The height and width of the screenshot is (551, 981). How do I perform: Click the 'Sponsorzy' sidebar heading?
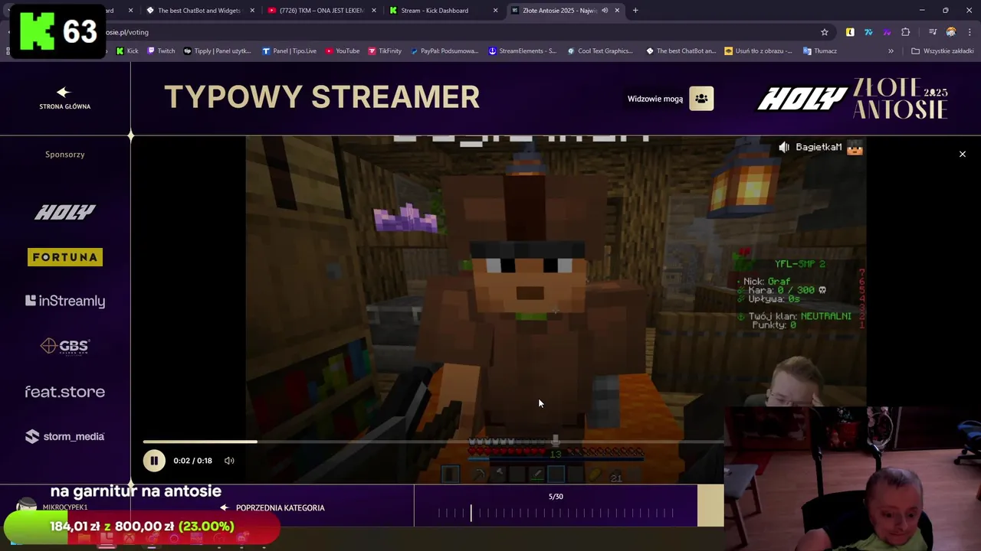(x=65, y=155)
